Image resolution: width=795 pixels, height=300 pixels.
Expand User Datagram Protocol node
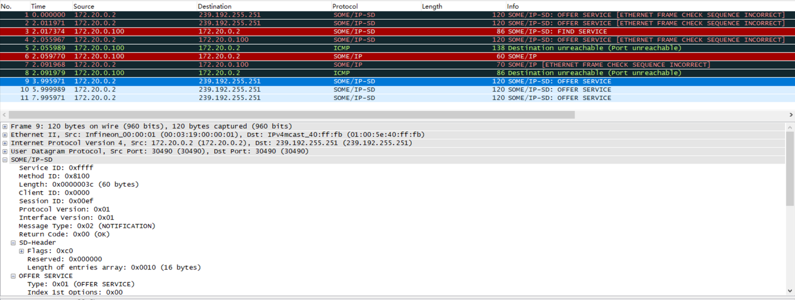[5, 151]
